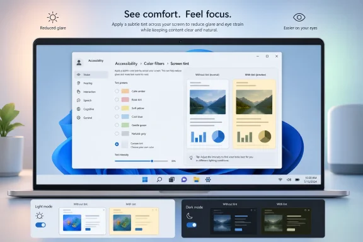Open the Cognitive category in the sidebar
Screen dimensions: 363x242
91,109
